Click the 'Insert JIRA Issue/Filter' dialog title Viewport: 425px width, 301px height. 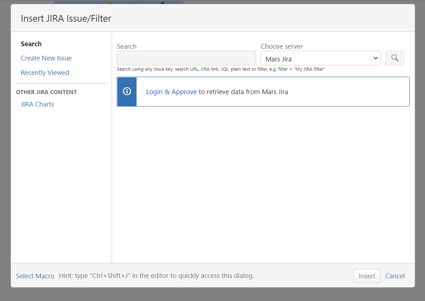66,18
